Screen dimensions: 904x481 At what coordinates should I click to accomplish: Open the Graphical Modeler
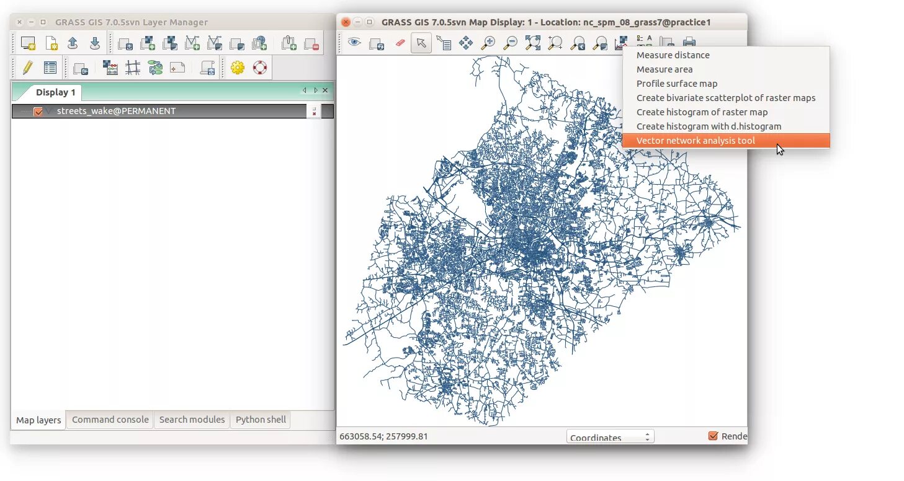point(154,68)
